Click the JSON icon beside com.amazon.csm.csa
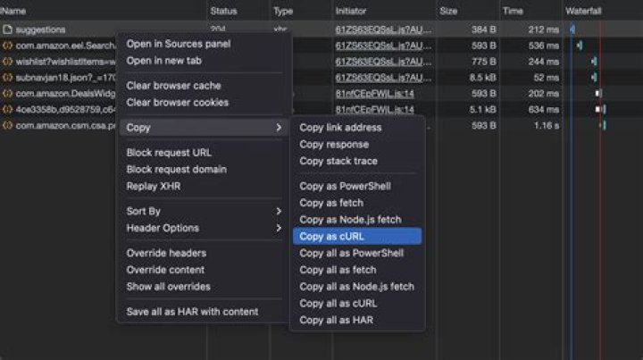 (7, 125)
